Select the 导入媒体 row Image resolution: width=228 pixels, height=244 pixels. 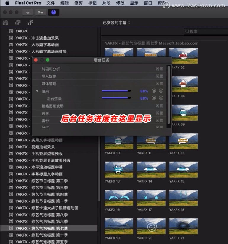click(99, 76)
